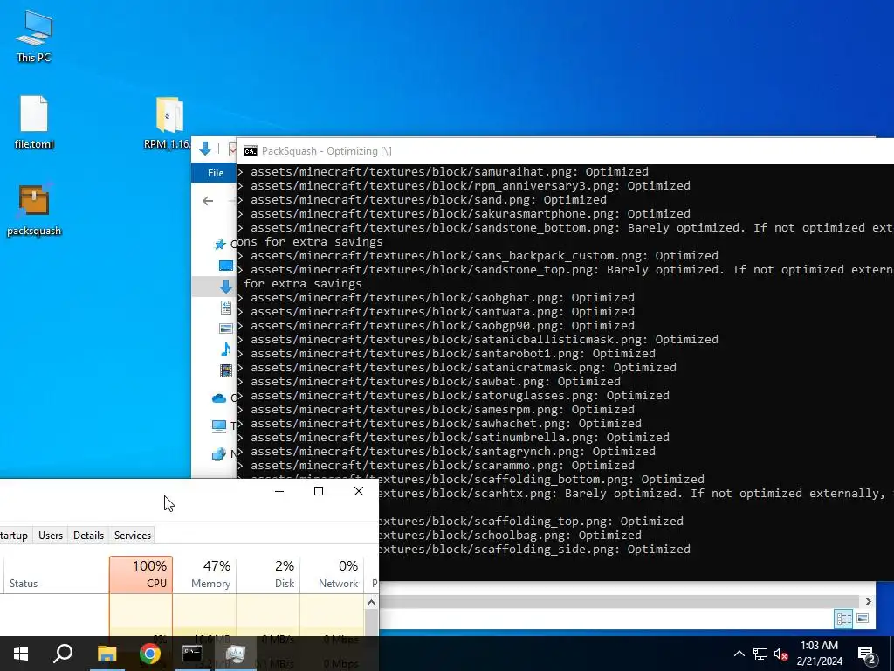This screenshot has width=894, height=671.
Task: Sort by the 2% Disk column
Action: point(268,575)
